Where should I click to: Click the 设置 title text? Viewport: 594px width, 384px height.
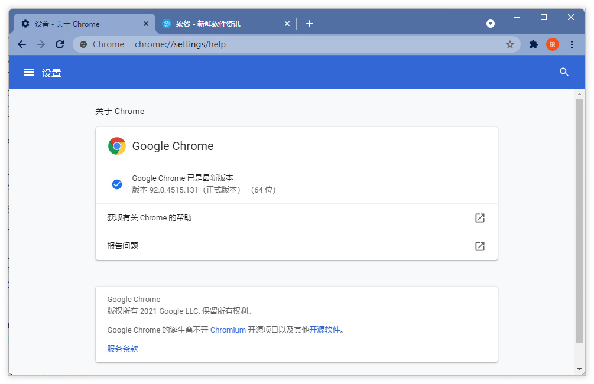(51, 73)
